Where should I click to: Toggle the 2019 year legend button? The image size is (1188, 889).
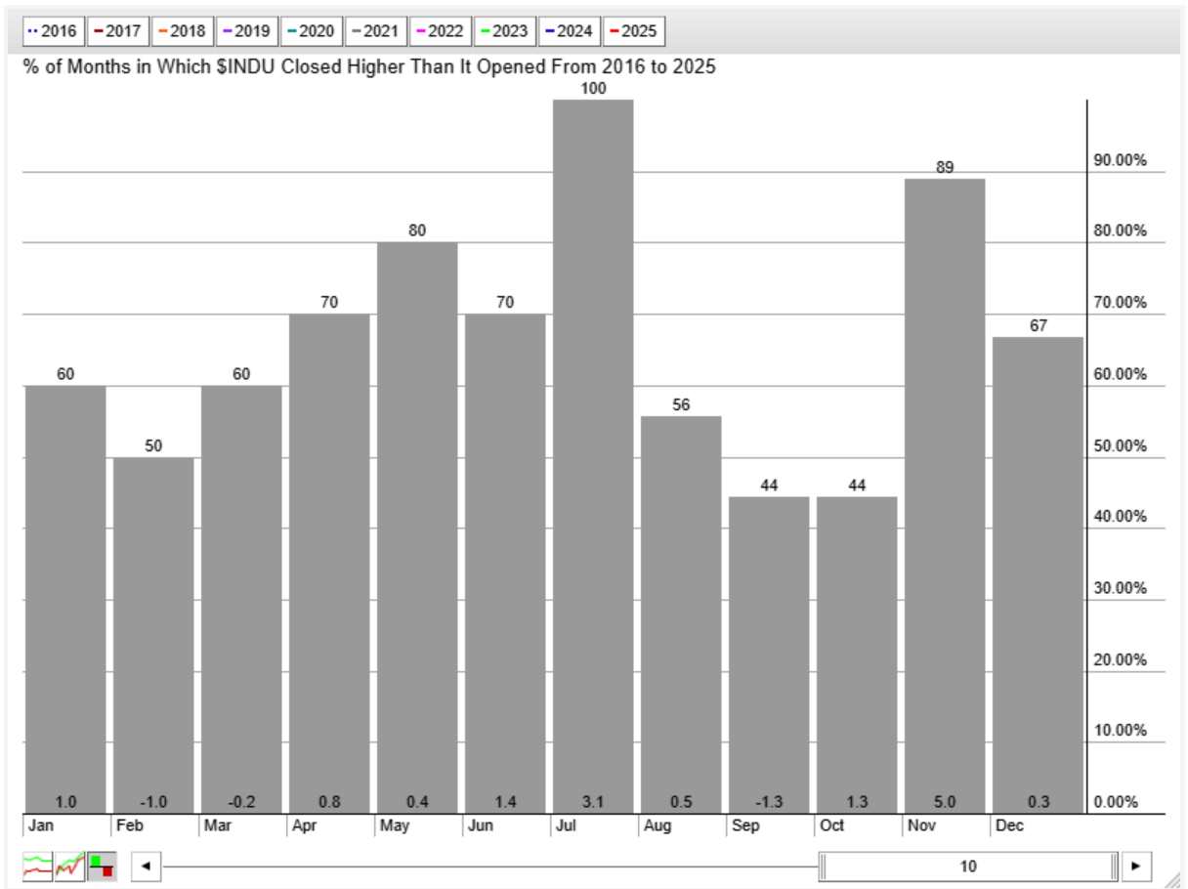click(247, 31)
